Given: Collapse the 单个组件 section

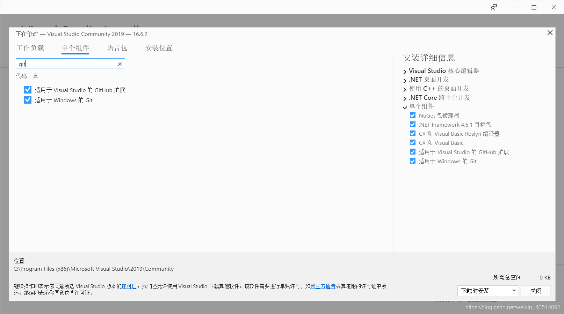Looking at the screenshot, I should click(x=404, y=107).
